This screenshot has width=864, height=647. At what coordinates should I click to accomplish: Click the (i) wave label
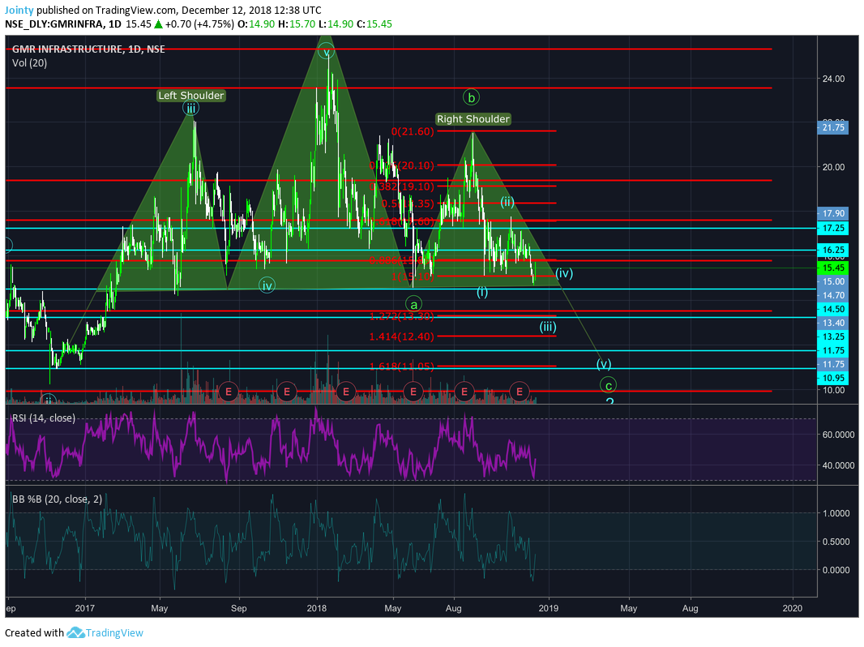click(482, 292)
